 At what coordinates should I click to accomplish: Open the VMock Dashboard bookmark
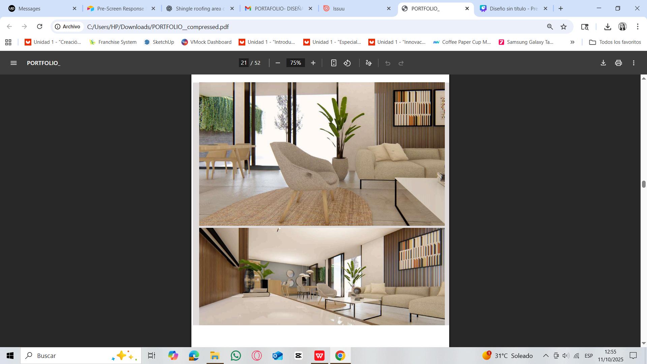pyautogui.click(x=207, y=42)
